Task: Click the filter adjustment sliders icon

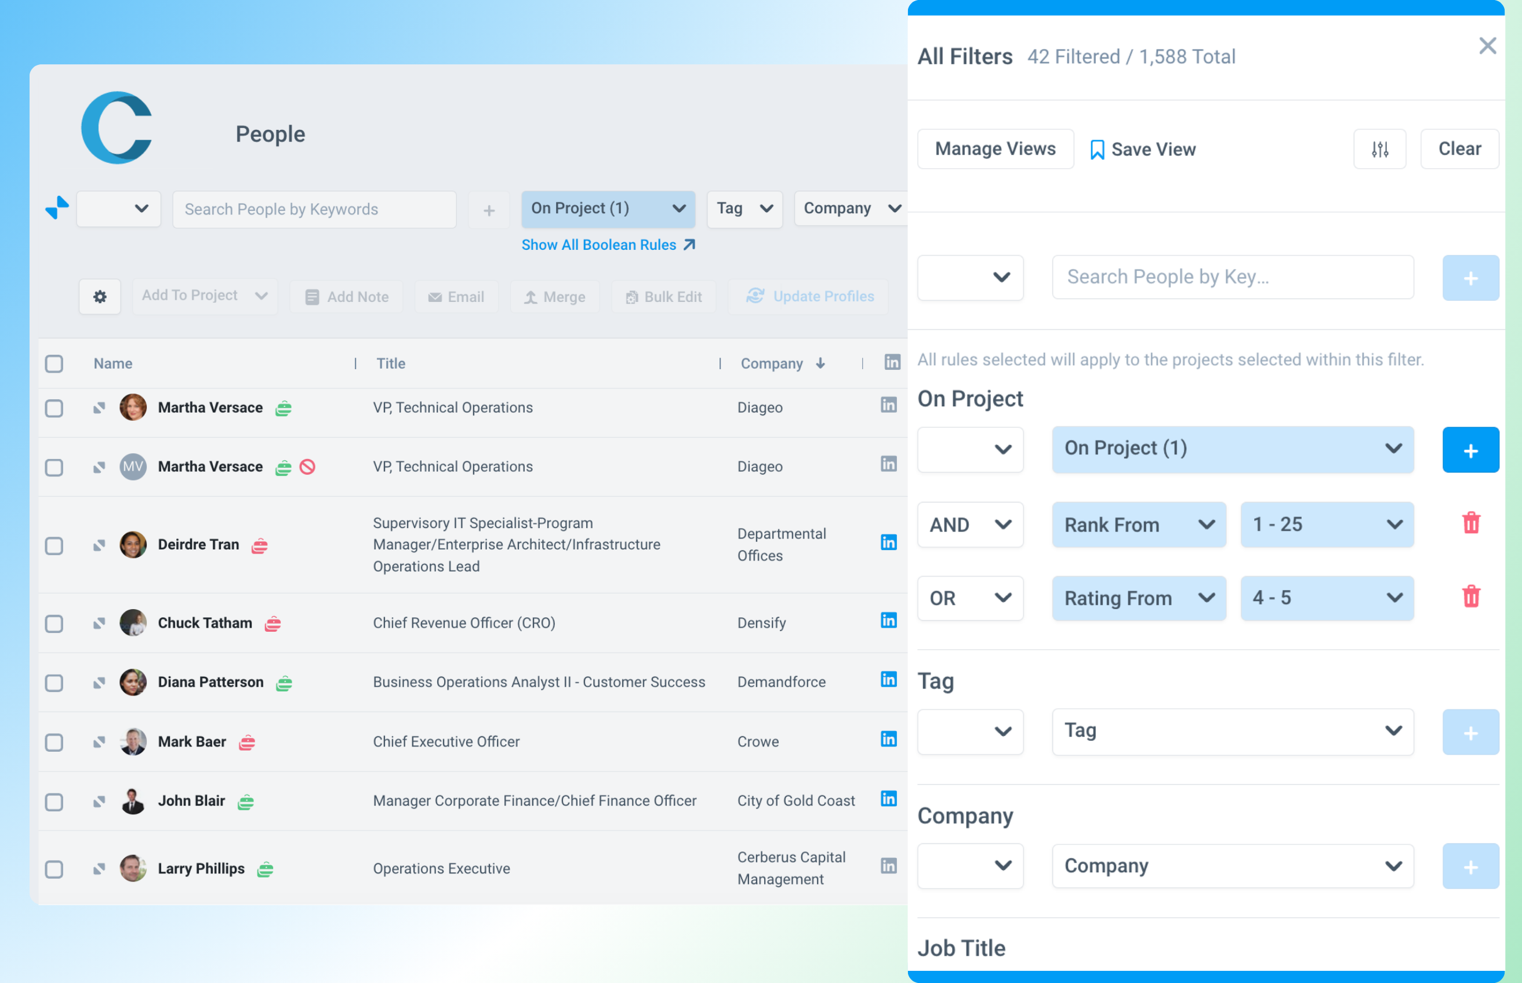Action: coord(1379,149)
